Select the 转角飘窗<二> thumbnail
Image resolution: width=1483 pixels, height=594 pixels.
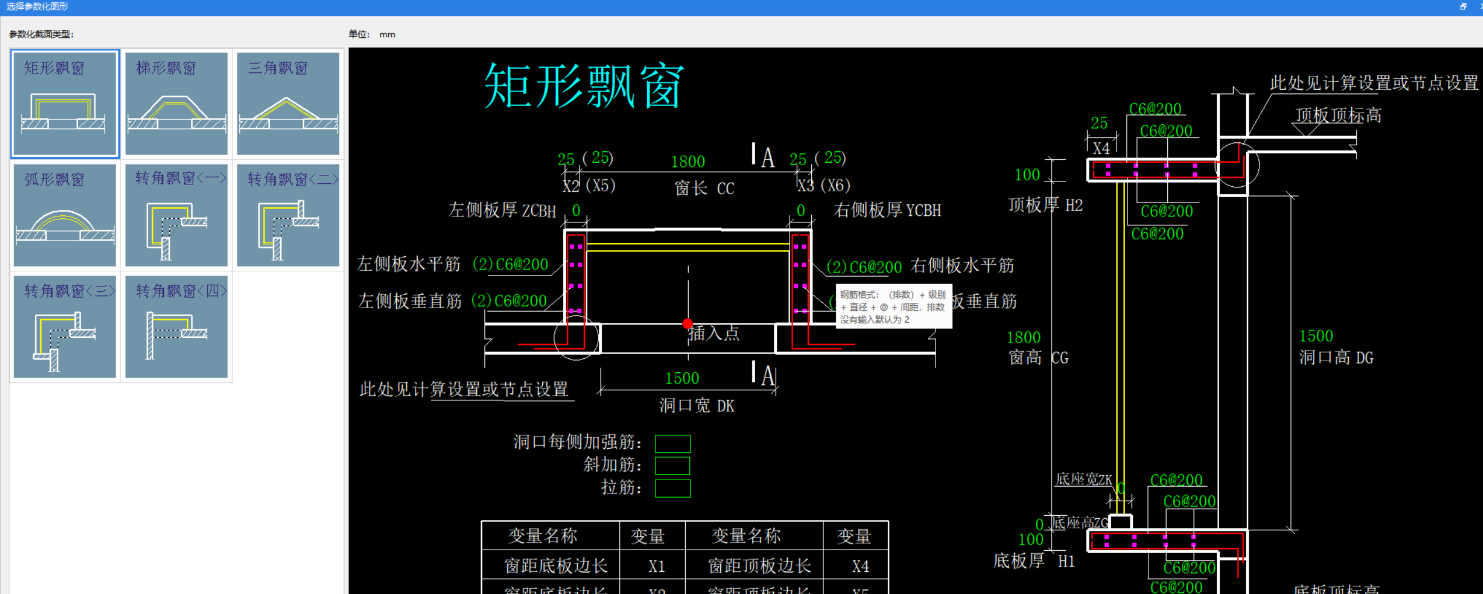point(288,215)
